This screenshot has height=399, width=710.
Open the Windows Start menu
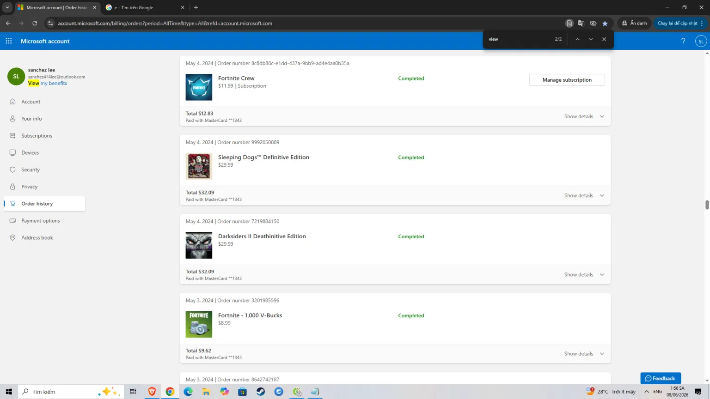[9, 392]
